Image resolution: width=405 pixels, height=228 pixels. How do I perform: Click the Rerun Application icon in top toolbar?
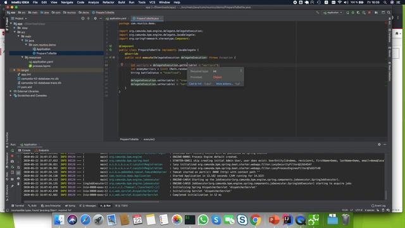coord(347,13)
